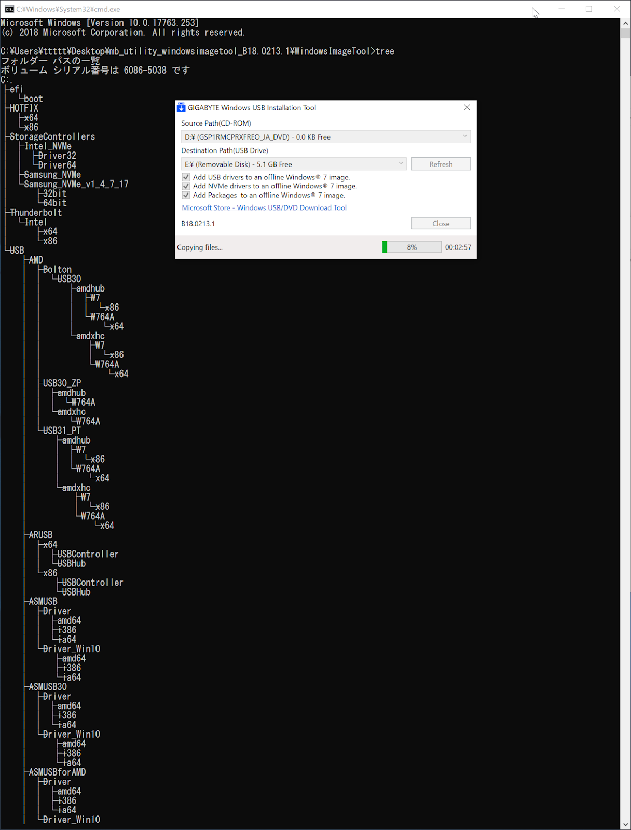This screenshot has width=631, height=830.
Task: Click 'Driver64' in the tree output
Action: [57, 165]
